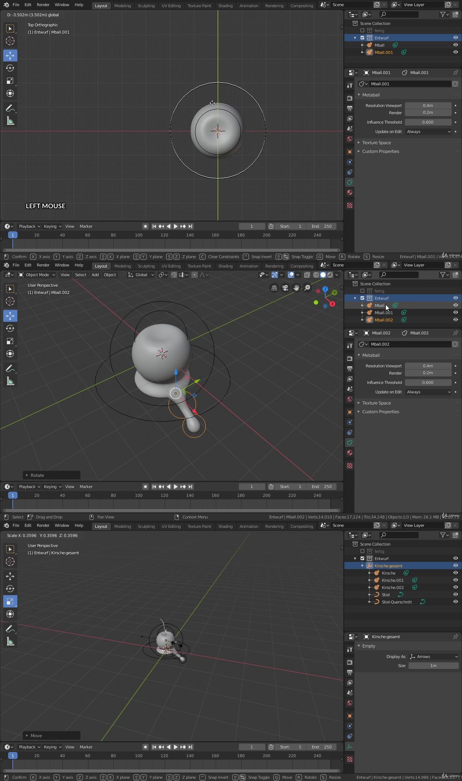462x781 pixels.
Task: Select Kirsche.001 in the outliner
Action: point(392,580)
